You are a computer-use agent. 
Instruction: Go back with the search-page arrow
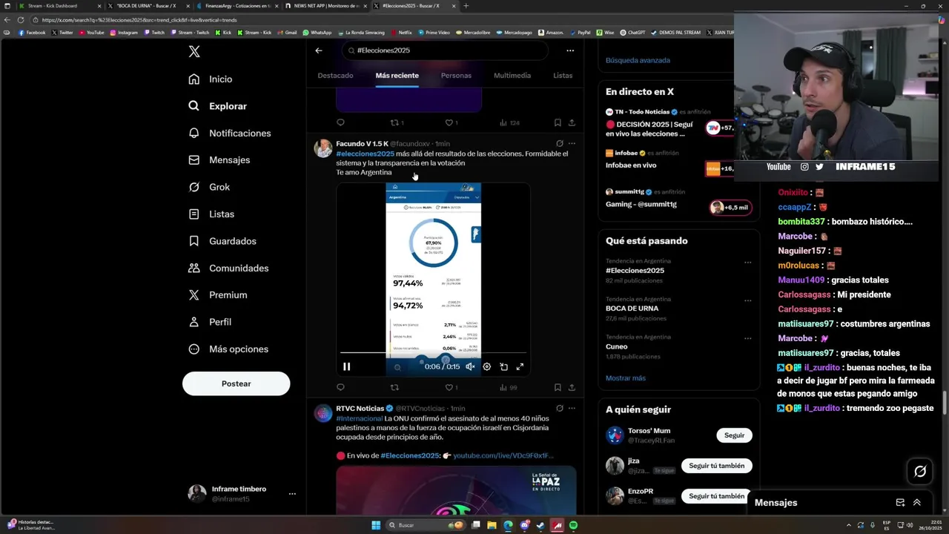319,50
